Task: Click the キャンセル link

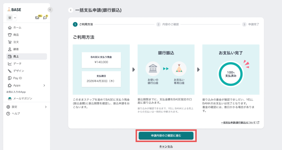Action: [x=166, y=147]
